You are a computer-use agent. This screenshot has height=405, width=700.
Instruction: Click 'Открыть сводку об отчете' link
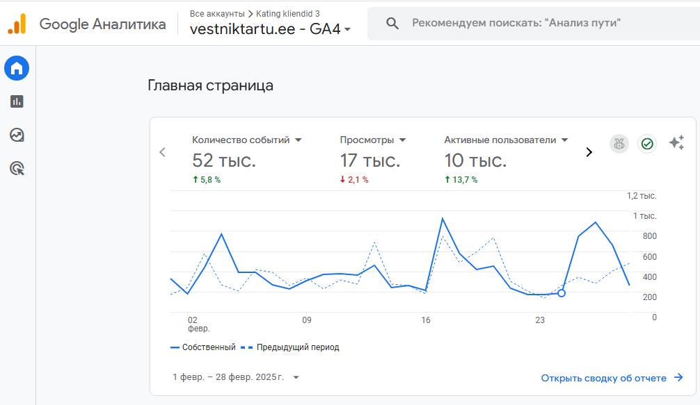pos(612,378)
